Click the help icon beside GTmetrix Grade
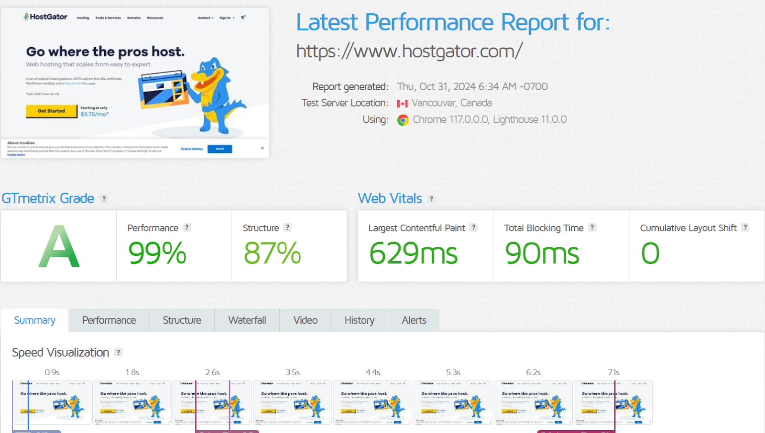This screenshot has height=433, width=765. [104, 199]
